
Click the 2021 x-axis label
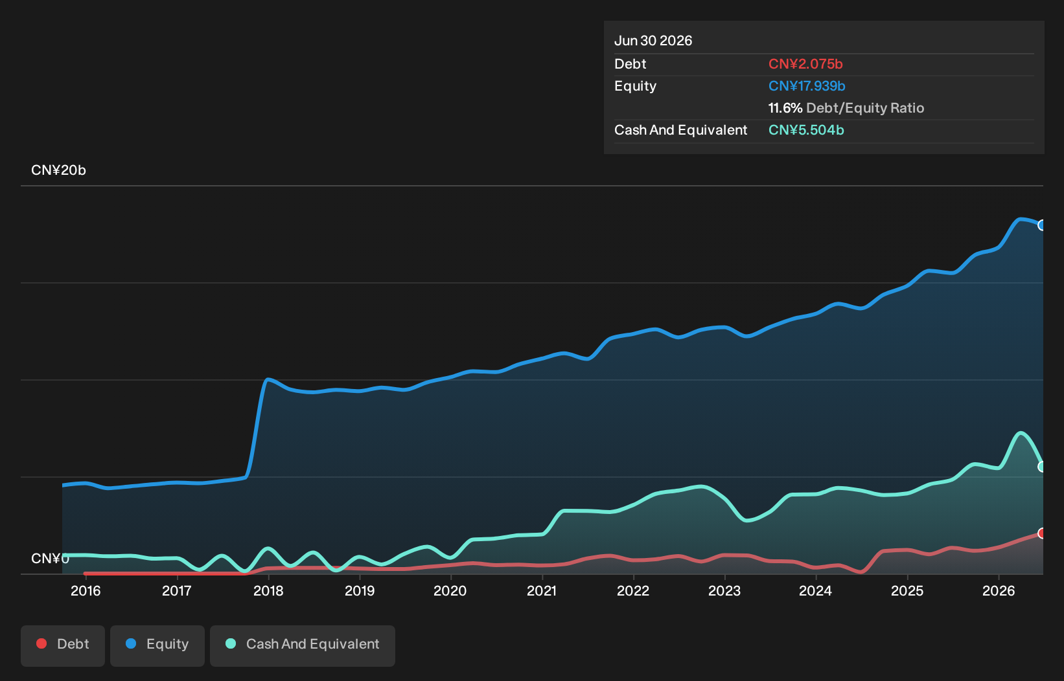tap(542, 590)
